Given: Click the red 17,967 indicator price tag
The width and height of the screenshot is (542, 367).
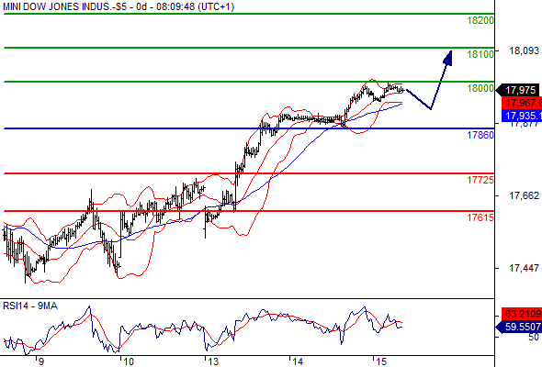Looking at the screenshot, I should 522,103.
